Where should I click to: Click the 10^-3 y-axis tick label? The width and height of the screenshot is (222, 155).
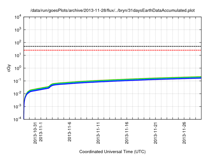pos(18,107)
